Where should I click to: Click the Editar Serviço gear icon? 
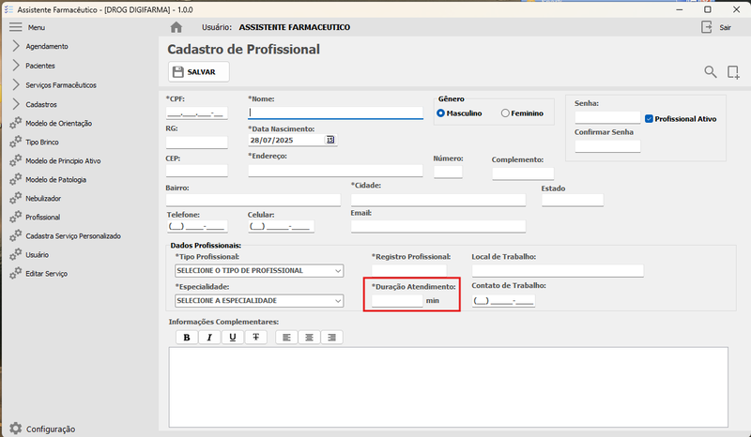pyautogui.click(x=16, y=273)
